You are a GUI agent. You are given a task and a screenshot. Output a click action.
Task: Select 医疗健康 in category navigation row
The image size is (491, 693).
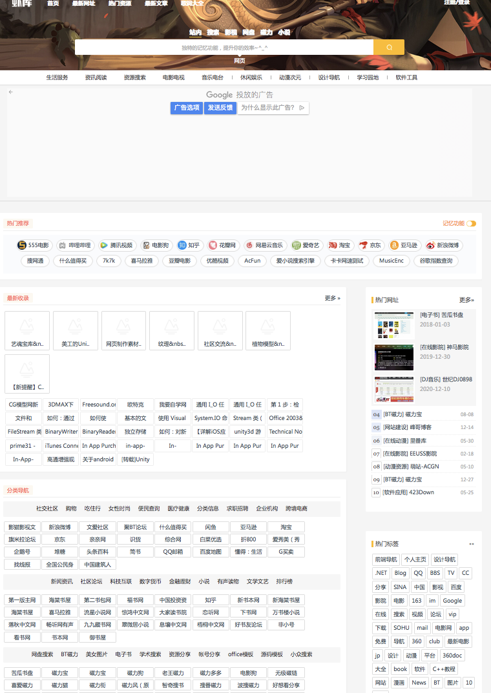(x=179, y=508)
